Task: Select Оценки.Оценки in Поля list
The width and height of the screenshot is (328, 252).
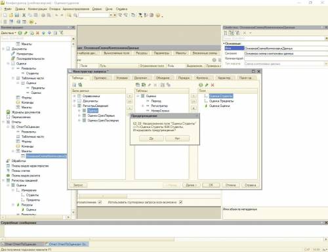Action: [219, 106]
